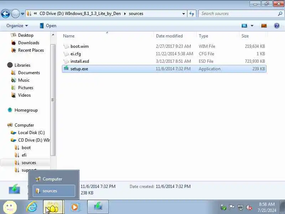Choose sources in the taskbar jump popup

point(54,191)
